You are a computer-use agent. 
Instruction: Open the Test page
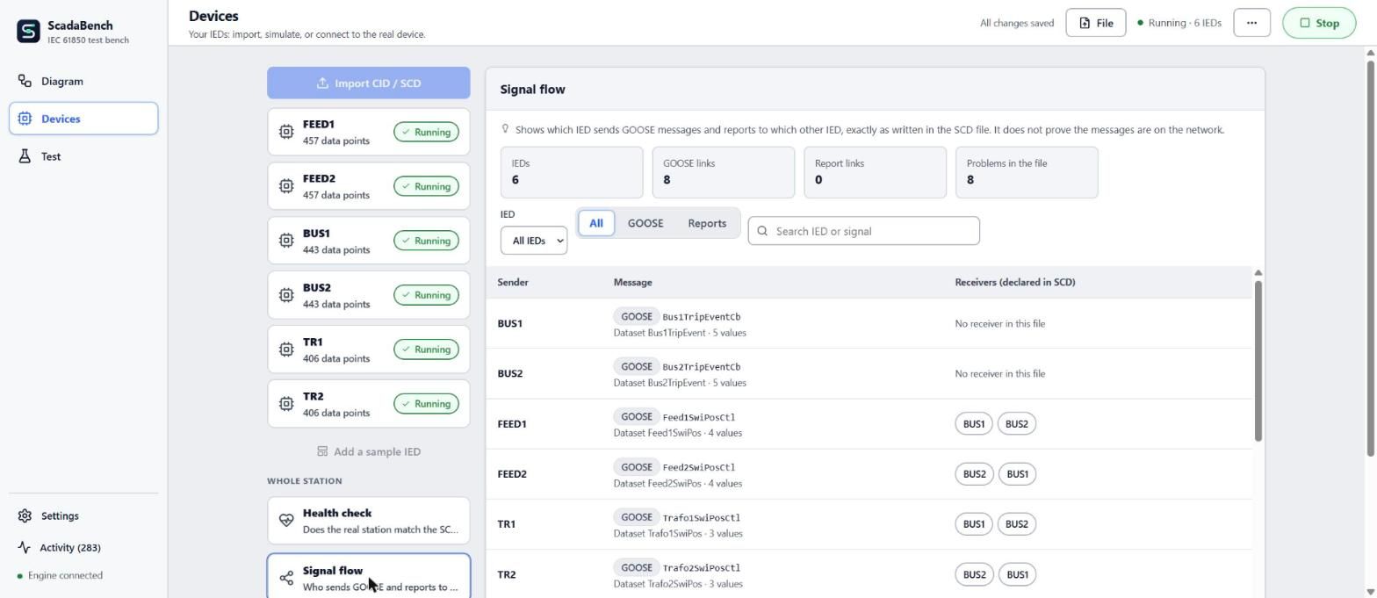pyautogui.click(x=83, y=156)
